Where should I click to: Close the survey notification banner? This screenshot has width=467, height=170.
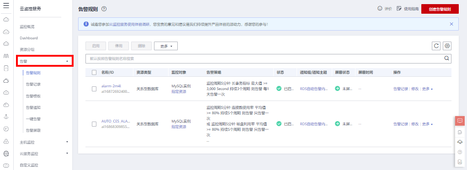pos(451,24)
